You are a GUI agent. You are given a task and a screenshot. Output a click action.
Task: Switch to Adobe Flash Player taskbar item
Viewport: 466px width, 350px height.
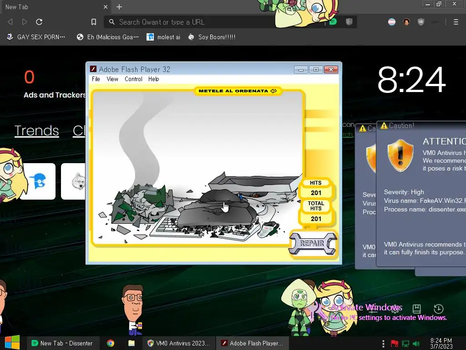(253, 343)
